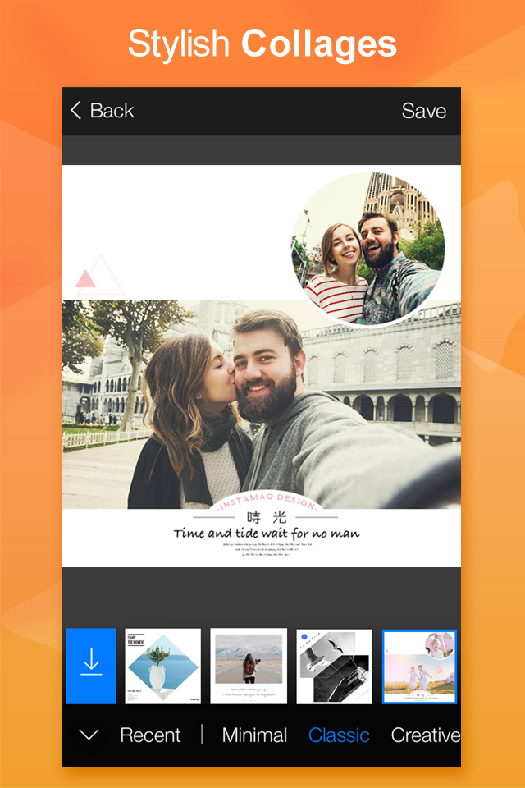Tap the circular couple photo in collage
This screenshot has height=788, width=525.
368,248
